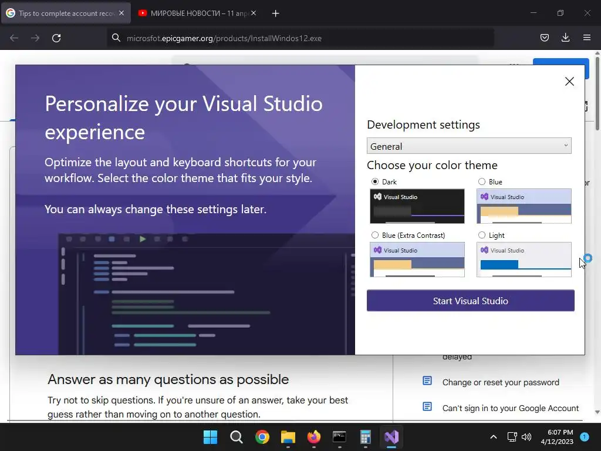Viewport: 601px width, 451px height.
Task: Open the terminal app in the taskbar
Action: click(x=340, y=437)
